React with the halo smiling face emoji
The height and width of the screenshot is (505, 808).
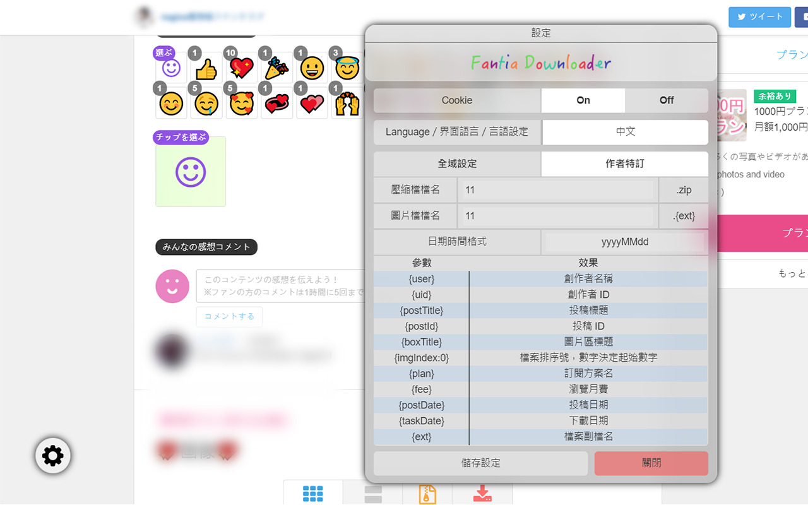pos(347,68)
